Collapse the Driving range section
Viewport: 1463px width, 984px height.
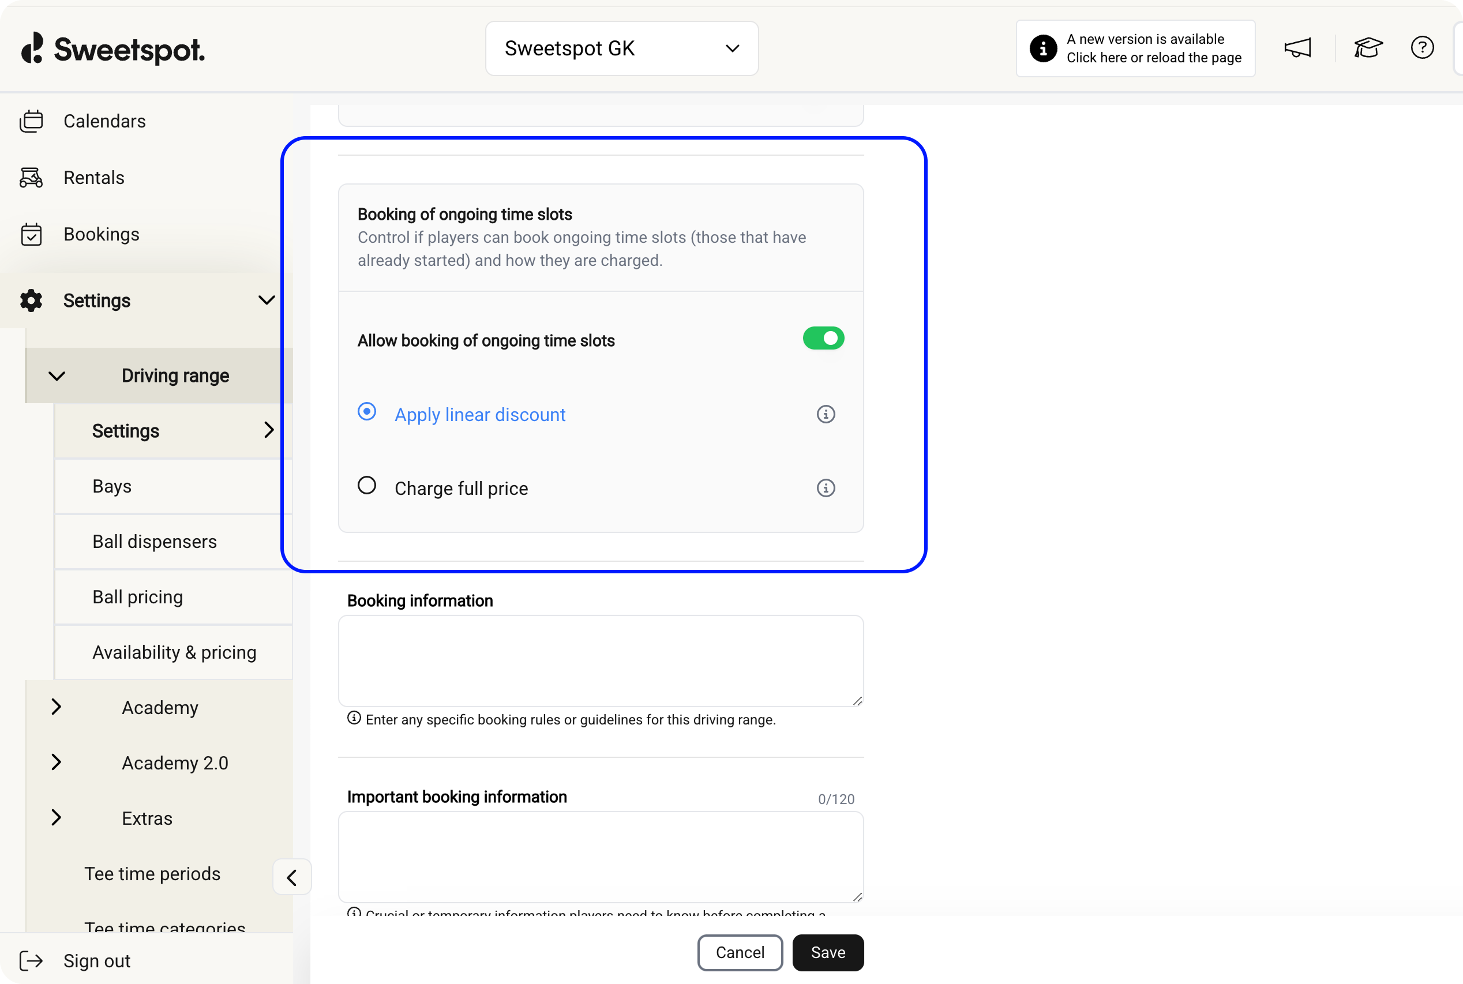pyautogui.click(x=57, y=376)
